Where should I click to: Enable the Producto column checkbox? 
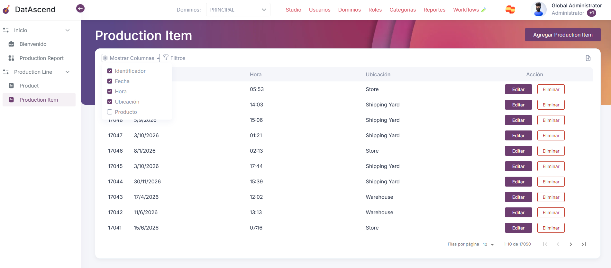[110, 112]
